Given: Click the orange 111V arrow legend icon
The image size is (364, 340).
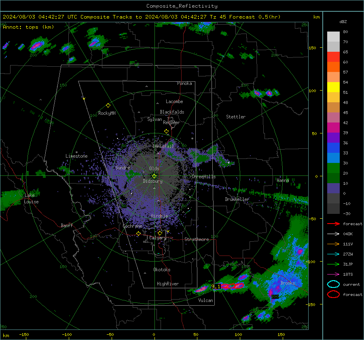Looking at the screenshot, I should point(333,244).
